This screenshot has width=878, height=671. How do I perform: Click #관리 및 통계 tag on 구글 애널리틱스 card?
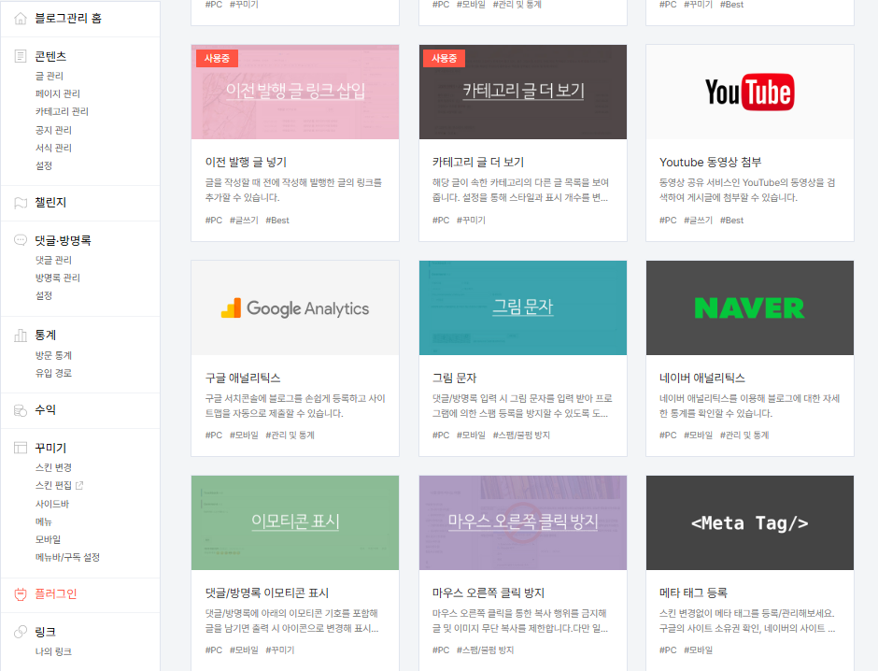290,435
